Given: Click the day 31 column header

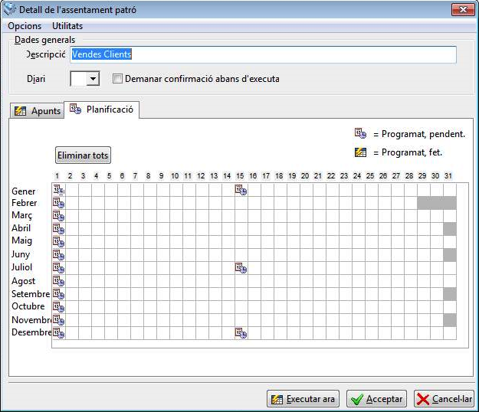Looking at the screenshot, I should (448, 176).
